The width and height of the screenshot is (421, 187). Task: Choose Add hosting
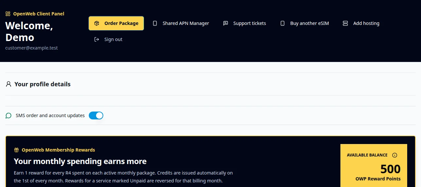(x=361, y=23)
